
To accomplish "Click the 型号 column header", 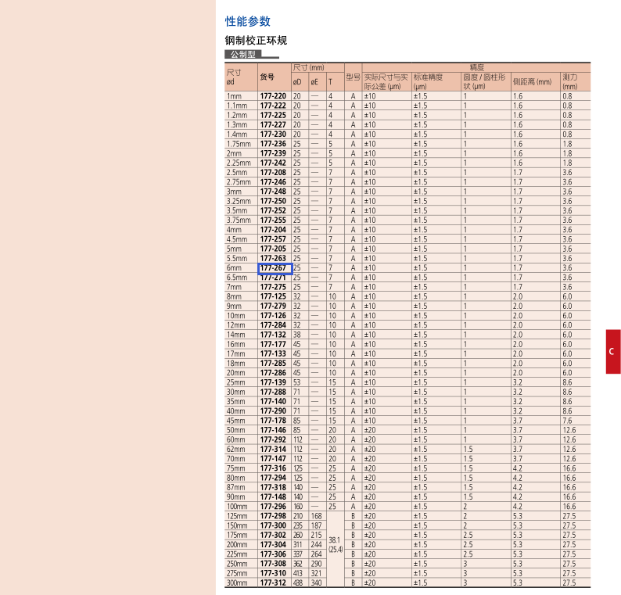I will coord(353,77).
